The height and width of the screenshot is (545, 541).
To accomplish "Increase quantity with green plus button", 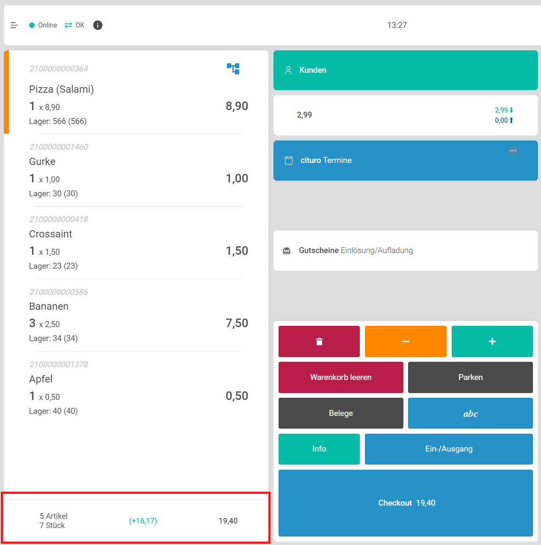I will [x=492, y=341].
